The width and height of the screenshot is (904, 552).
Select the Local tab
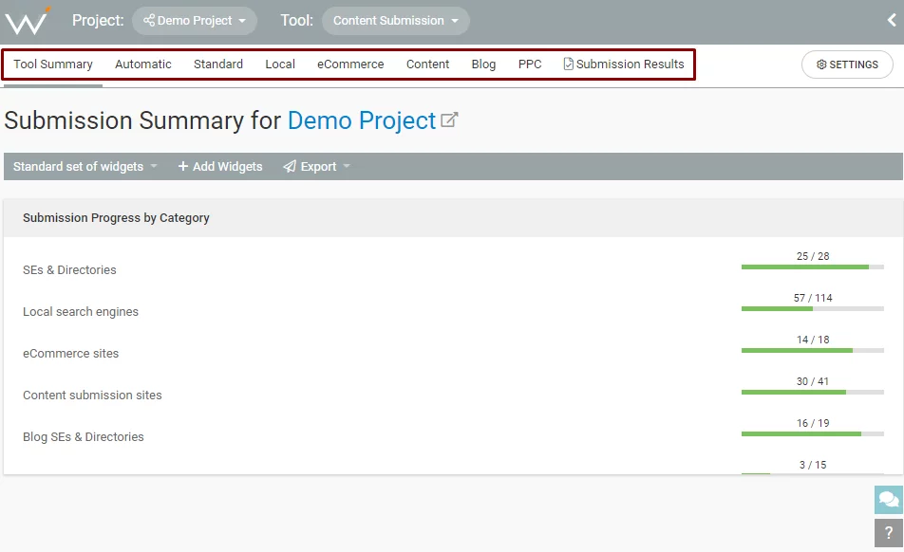pos(280,64)
